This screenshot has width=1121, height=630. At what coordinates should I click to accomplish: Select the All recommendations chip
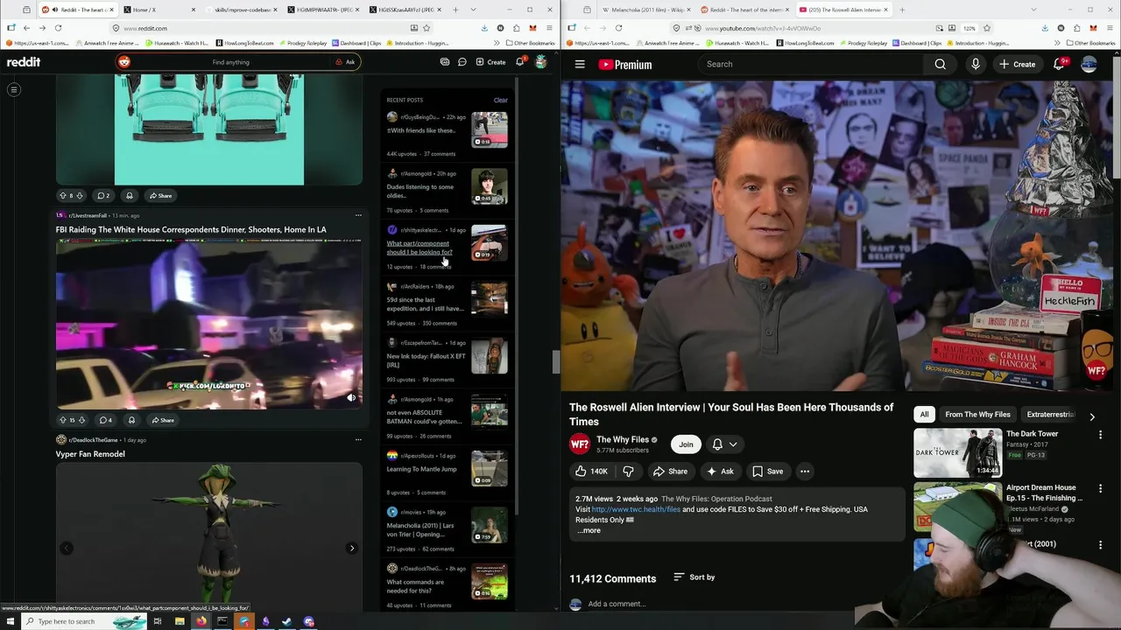[x=924, y=415]
